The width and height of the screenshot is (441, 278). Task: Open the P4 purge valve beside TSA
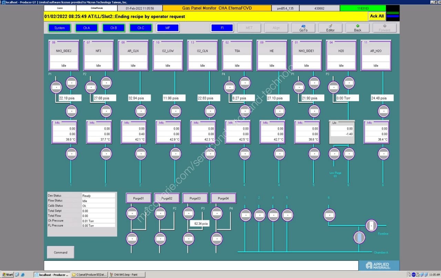[229, 87]
